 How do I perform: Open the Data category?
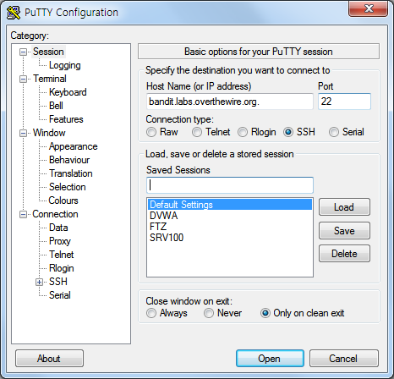[x=58, y=228]
